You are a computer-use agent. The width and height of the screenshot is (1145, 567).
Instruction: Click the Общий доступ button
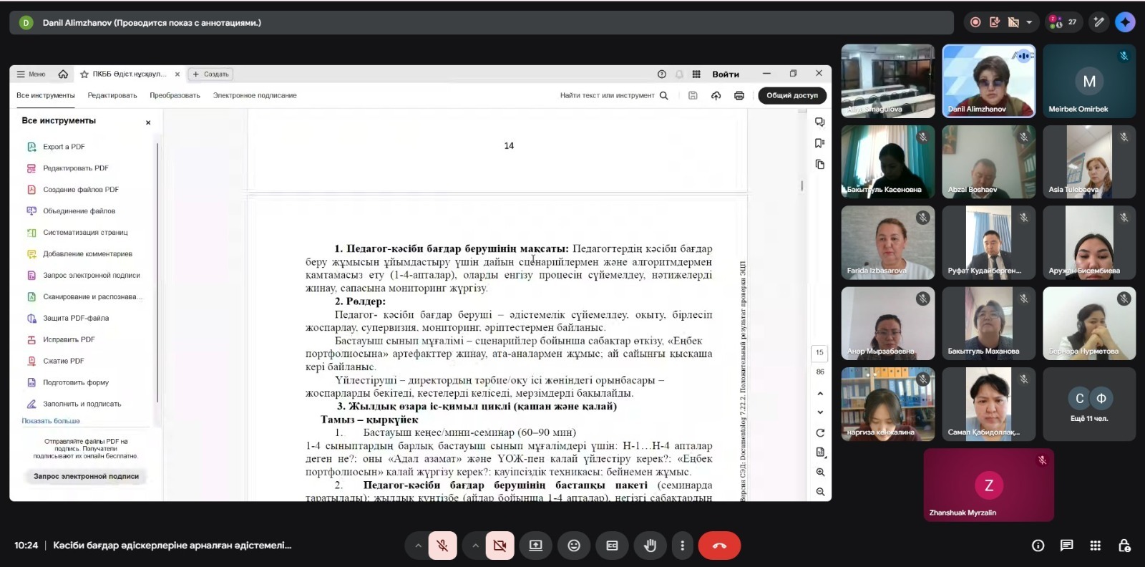point(791,95)
